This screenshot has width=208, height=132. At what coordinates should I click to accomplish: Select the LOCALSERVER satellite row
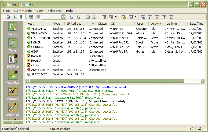[115, 38]
